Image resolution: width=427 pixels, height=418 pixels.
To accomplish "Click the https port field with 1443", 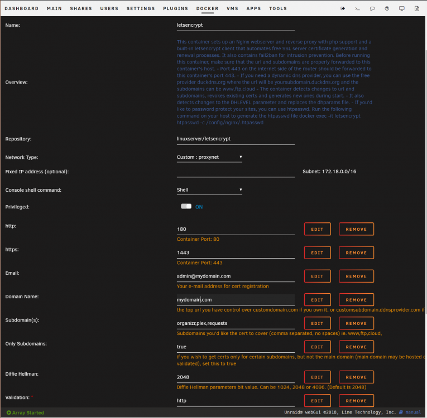I will [x=236, y=252].
